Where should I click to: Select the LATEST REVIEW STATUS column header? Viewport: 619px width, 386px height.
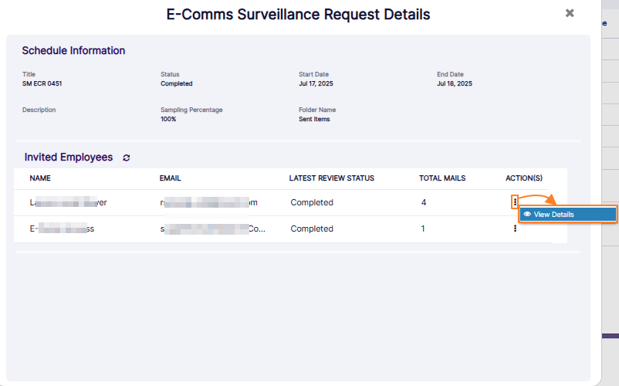tap(331, 178)
